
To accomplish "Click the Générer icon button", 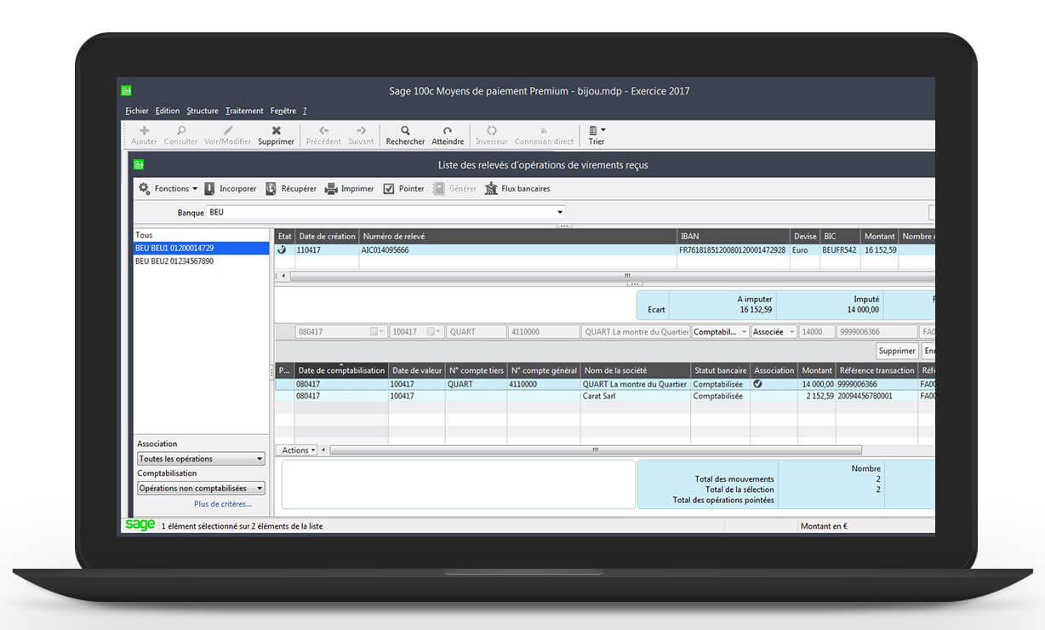I will [438, 189].
